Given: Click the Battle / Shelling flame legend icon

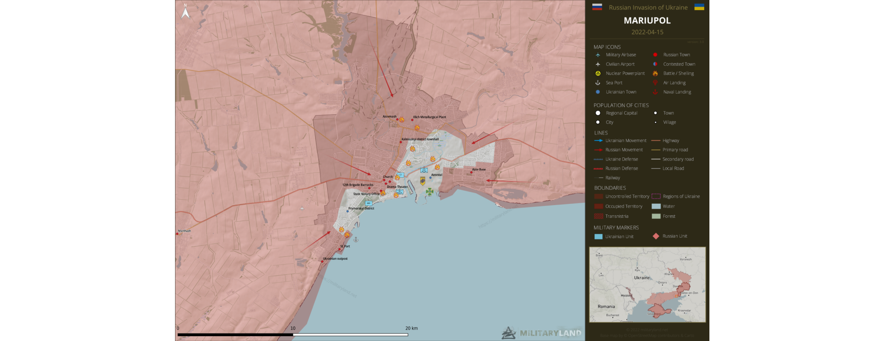Looking at the screenshot, I should (x=655, y=73).
